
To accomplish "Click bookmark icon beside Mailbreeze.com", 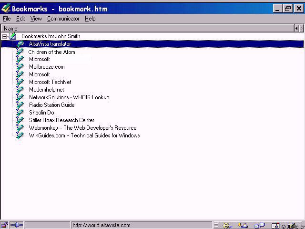I will (20, 67).
